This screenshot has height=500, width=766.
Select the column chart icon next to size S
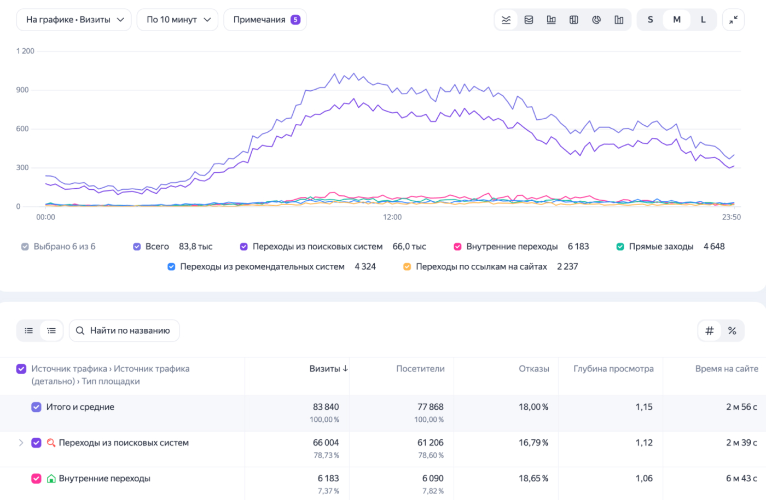(619, 20)
